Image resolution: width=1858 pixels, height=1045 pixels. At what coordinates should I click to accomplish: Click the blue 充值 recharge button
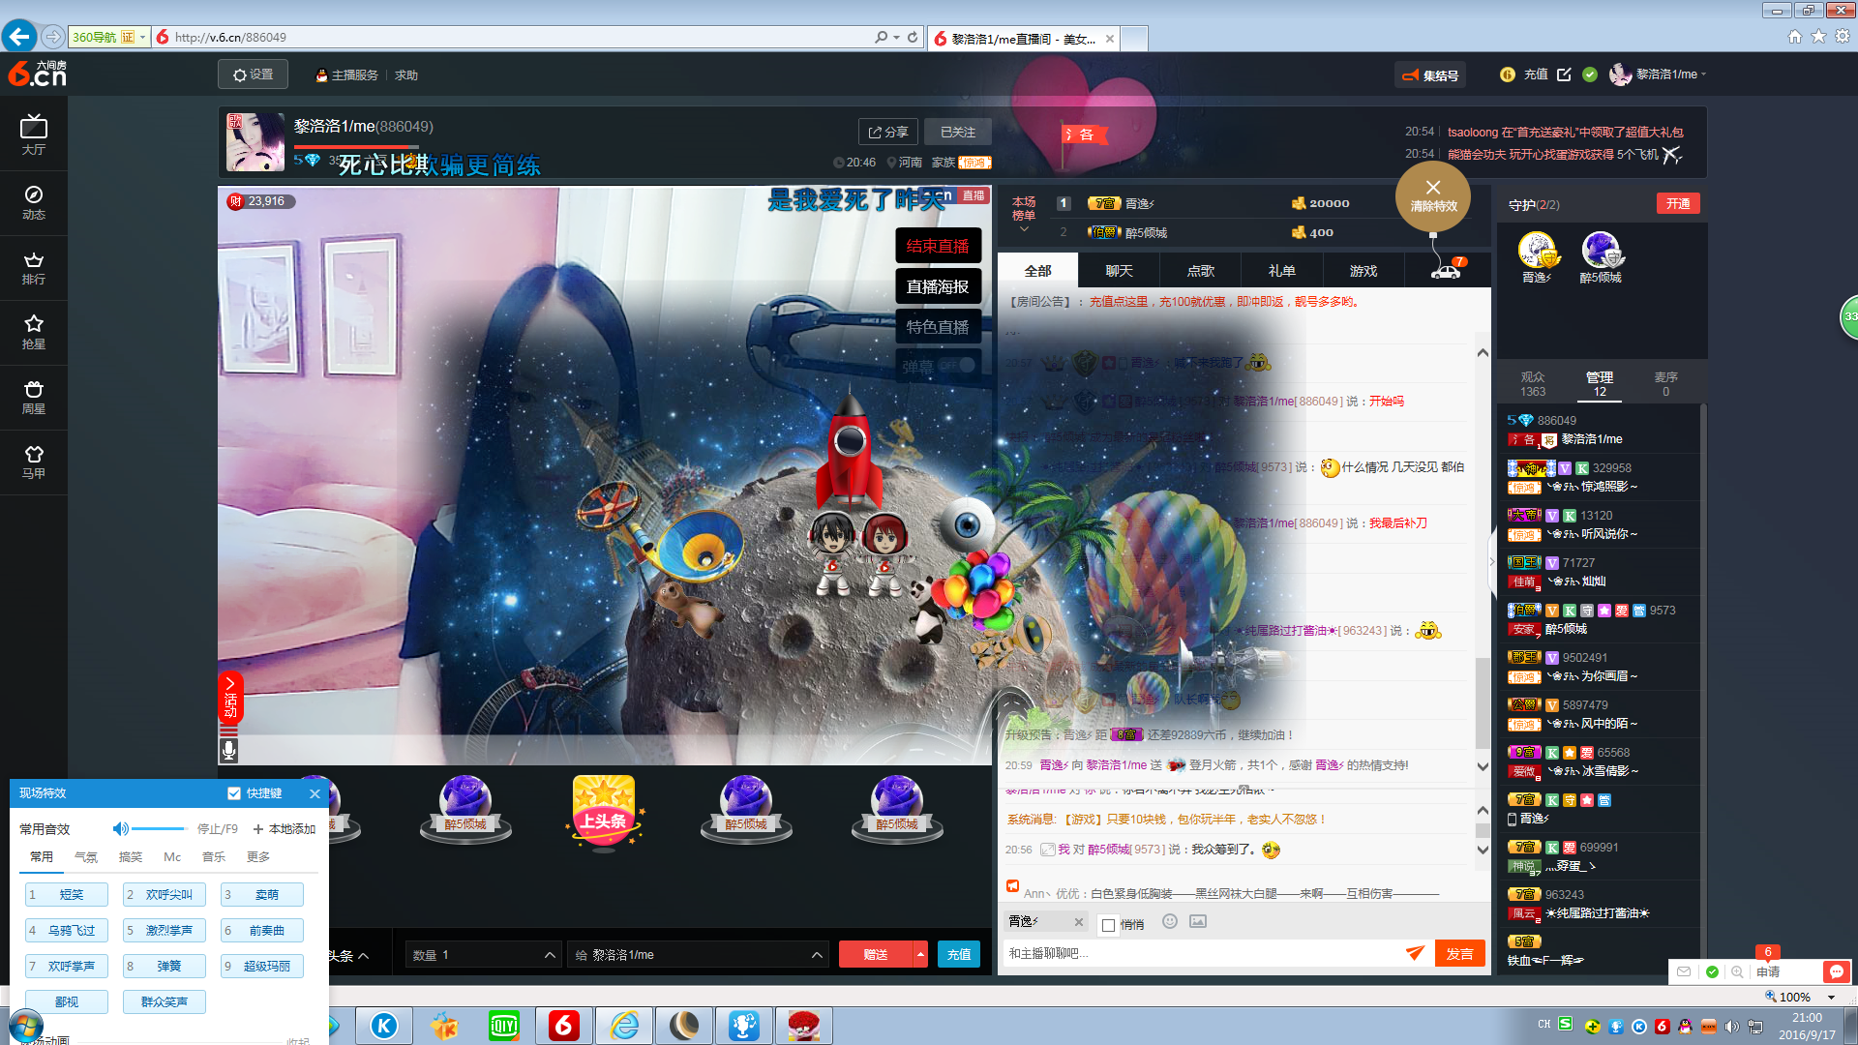(959, 955)
